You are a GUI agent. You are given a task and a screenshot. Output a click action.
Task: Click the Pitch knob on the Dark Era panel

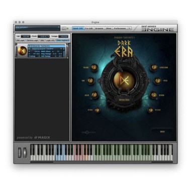[x=157, y=81]
